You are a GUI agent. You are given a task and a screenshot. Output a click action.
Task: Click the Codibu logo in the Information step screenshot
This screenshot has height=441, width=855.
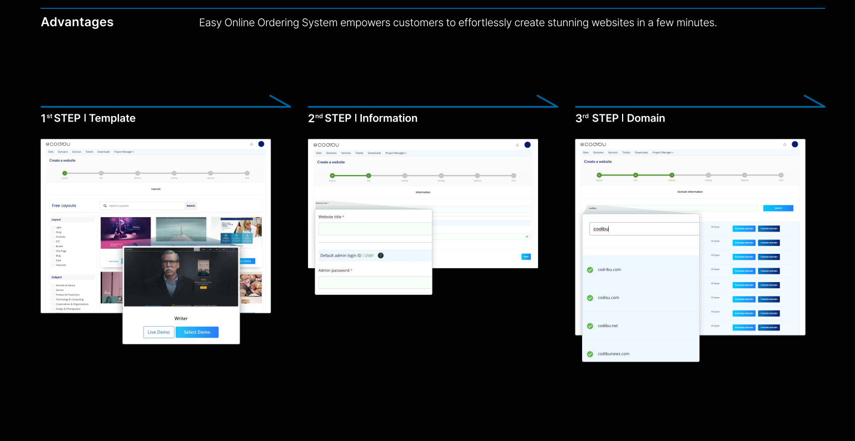point(326,145)
